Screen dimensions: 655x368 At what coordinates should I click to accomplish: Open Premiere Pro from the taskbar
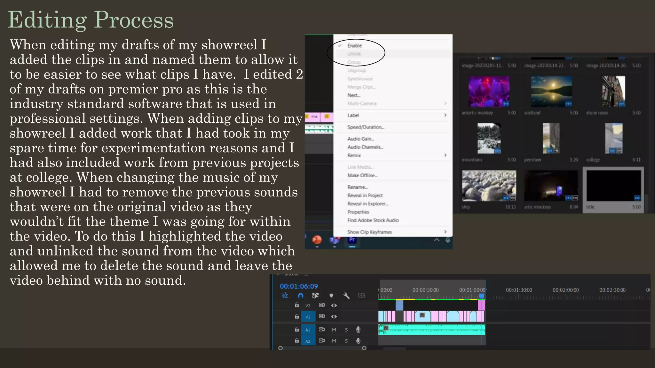pos(352,240)
